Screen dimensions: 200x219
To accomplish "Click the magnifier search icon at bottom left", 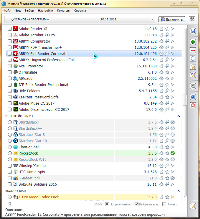I will point(10,204).
